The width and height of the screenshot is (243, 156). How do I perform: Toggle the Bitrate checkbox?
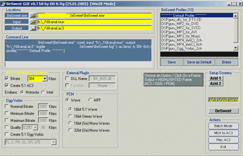(x=8, y=79)
